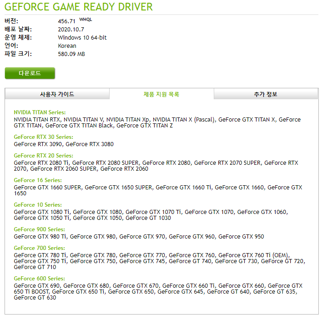Click the GeForce RTX 2080 Ti entry
This screenshot has height=320, width=327.
(41, 163)
